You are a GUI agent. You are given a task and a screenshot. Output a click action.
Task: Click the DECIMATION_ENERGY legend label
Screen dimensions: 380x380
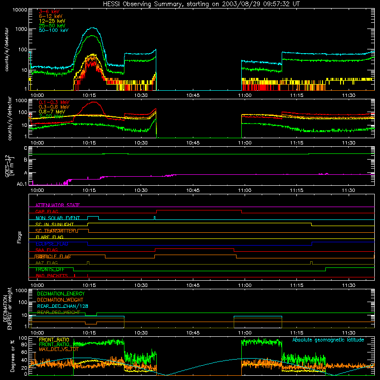point(61,294)
